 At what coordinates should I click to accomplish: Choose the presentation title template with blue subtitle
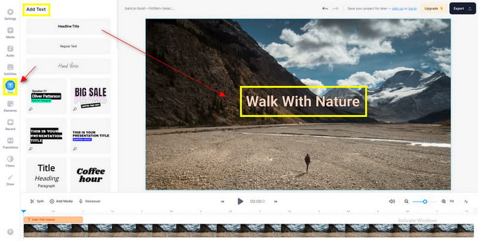coord(91,136)
